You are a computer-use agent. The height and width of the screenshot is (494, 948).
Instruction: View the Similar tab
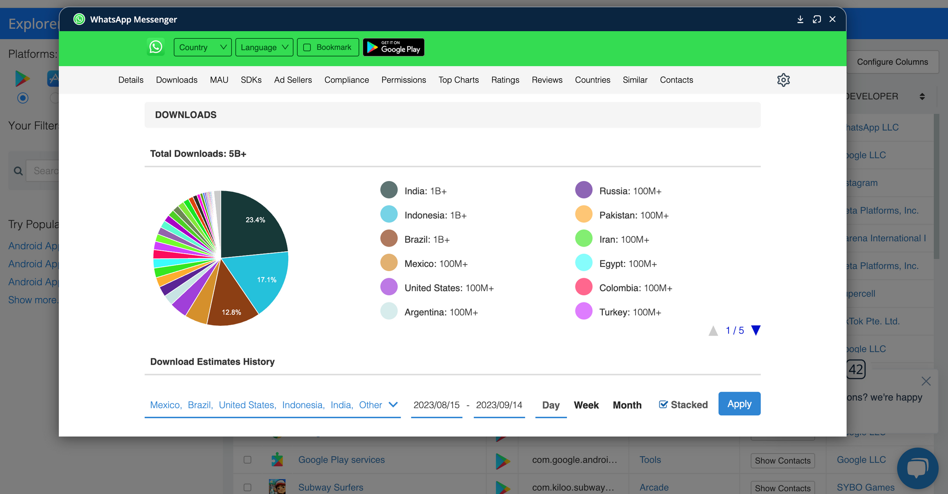[x=635, y=80]
